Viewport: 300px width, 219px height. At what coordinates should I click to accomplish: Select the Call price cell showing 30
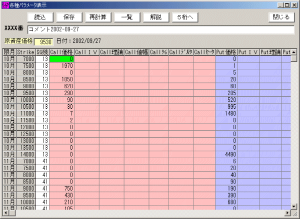tap(62, 107)
